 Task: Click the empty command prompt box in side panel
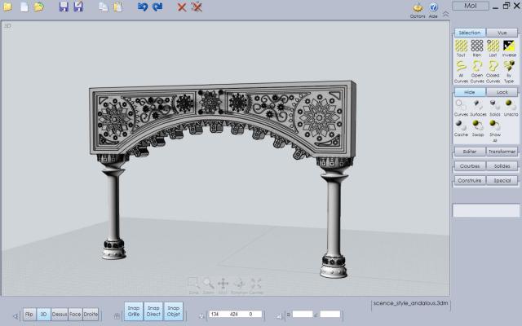click(x=486, y=210)
